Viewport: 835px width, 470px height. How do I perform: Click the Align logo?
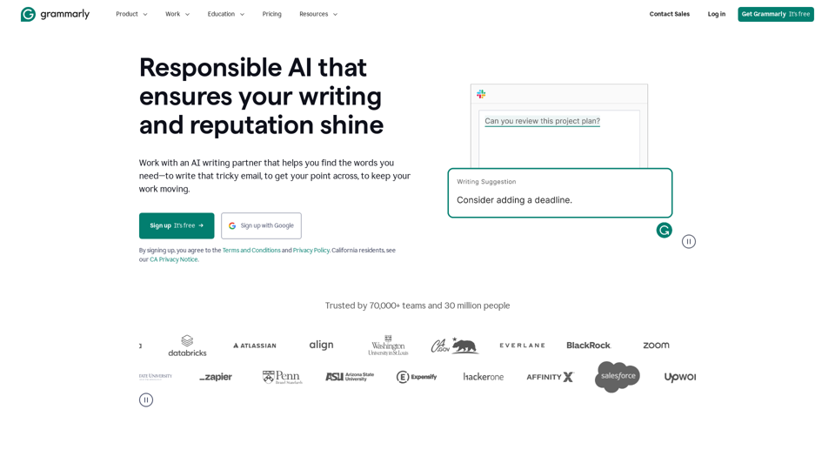click(321, 345)
